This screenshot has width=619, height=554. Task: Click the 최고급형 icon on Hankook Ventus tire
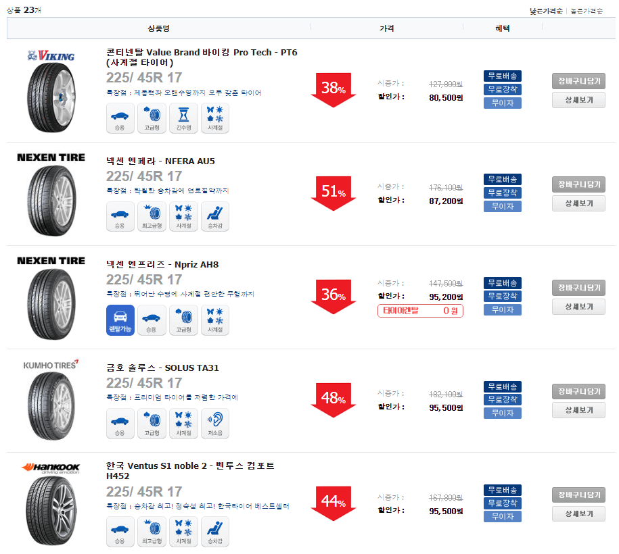152,532
